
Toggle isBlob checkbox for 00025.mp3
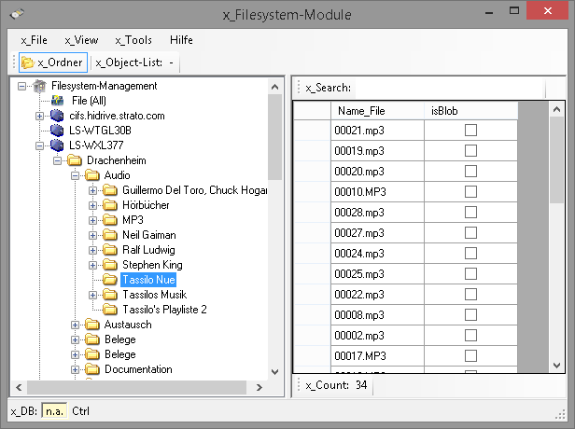[x=470, y=273]
